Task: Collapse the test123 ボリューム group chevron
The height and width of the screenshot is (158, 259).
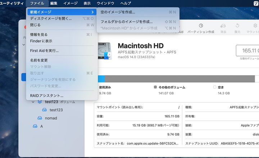Action: pos(33,102)
